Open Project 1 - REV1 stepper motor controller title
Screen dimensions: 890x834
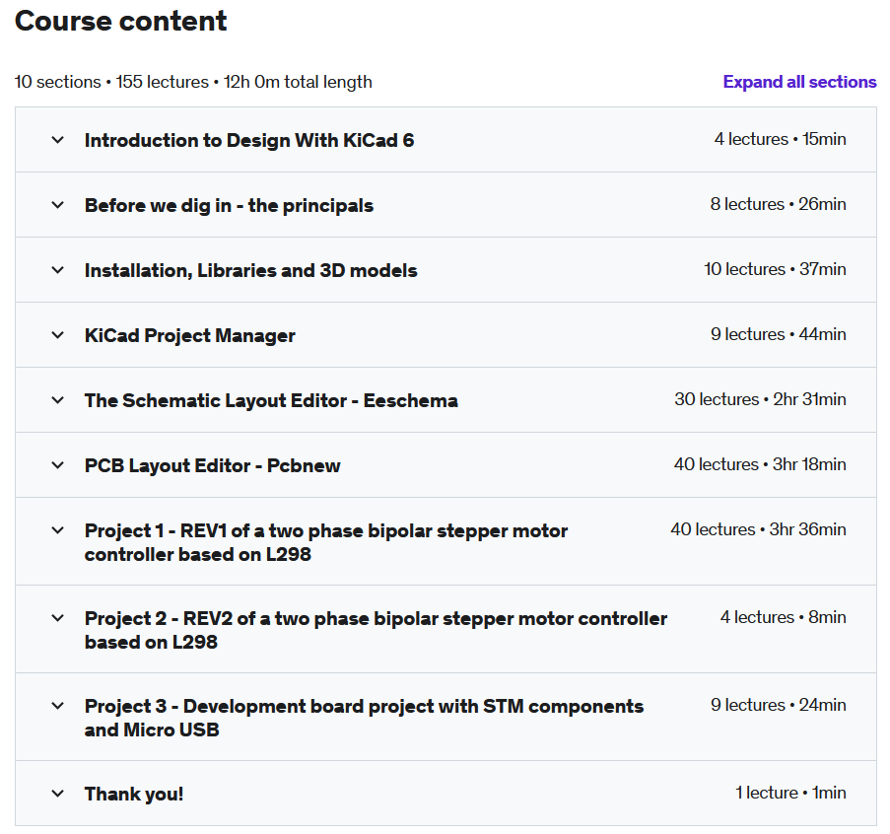click(326, 542)
